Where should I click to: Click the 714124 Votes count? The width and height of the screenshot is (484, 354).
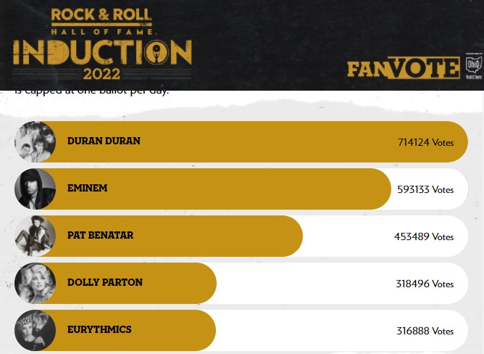coord(425,142)
